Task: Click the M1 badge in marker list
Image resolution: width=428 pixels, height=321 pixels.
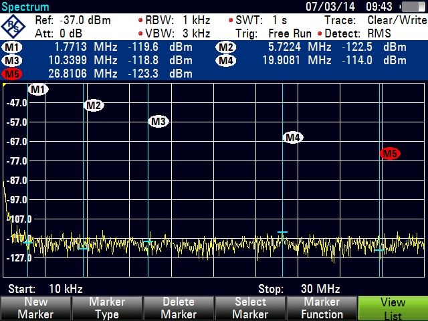Action: [x=11, y=47]
